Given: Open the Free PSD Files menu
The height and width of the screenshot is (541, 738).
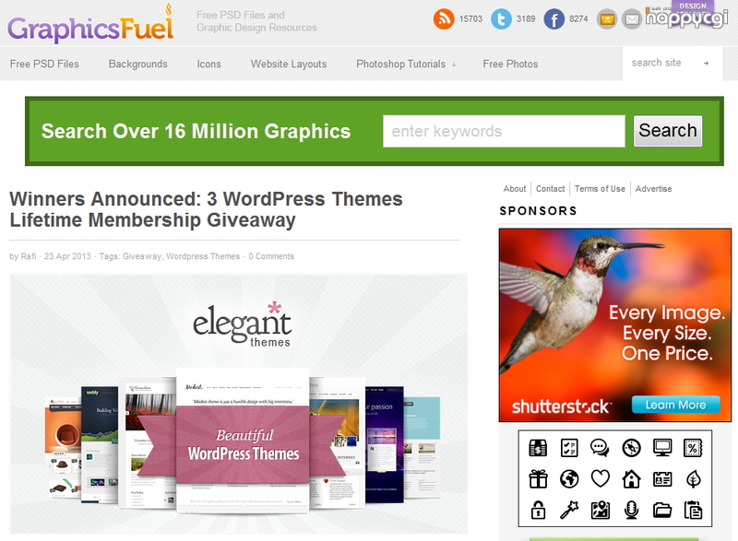Looking at the screenshot, I should [44, 64].
